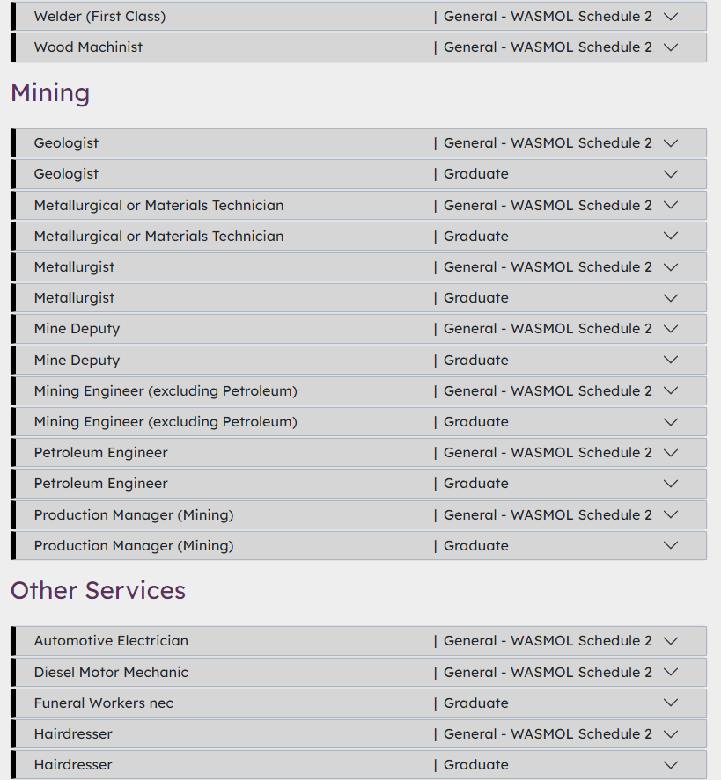
Task: Open Metallurgist General WASMOL Schedule 2 entry
Action: (671, 267)
